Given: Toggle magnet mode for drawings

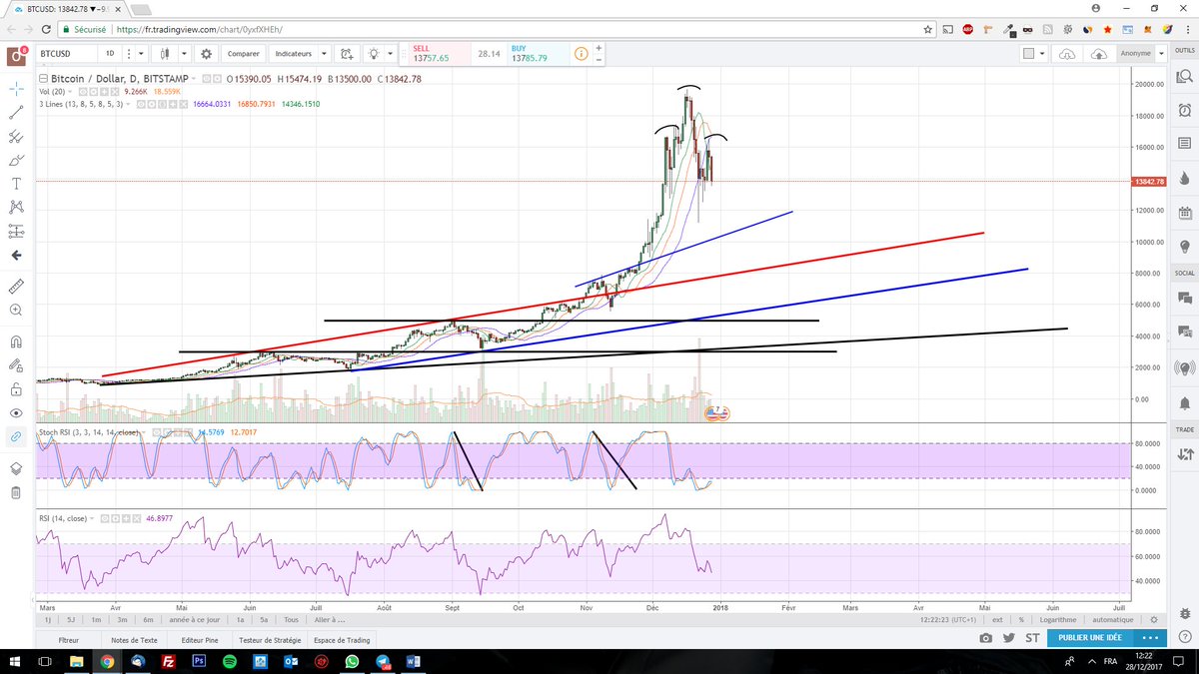Looking at the screenshot, I should pyautogui.click(x=16, y=340).
